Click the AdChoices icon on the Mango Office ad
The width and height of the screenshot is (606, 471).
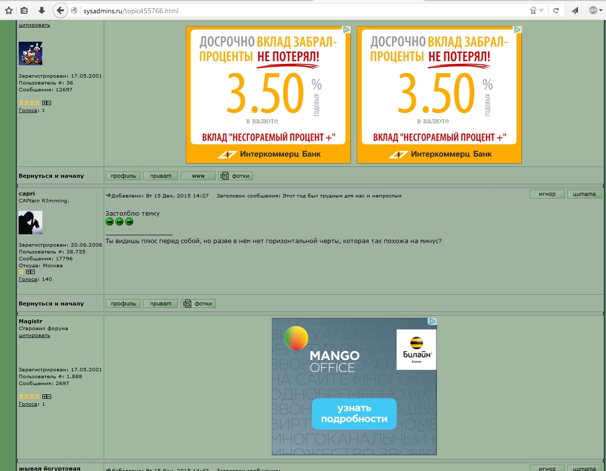[x=432, y=321]
